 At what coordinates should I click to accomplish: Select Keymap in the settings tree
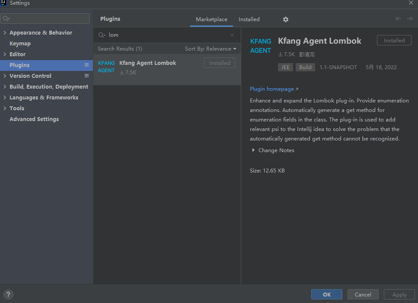coord(20,44)
